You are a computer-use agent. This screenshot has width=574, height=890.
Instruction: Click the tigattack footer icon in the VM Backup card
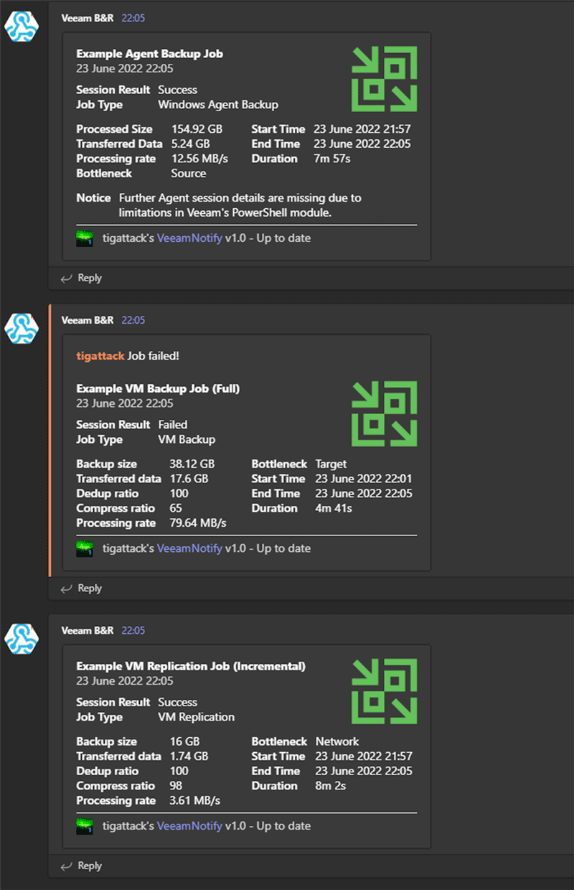point(85,548)
